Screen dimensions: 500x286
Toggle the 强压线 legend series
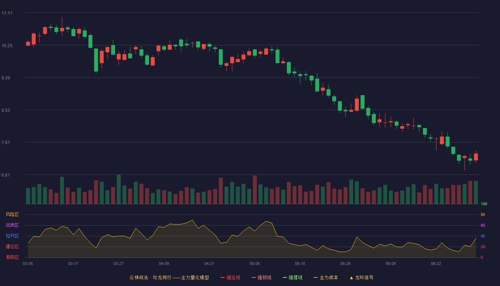click(230, 277)
